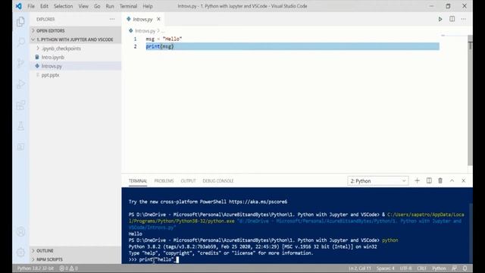Open the File menu
This screenshot has width=485, height=273.
pyautogui.click(x=31, y=6)
